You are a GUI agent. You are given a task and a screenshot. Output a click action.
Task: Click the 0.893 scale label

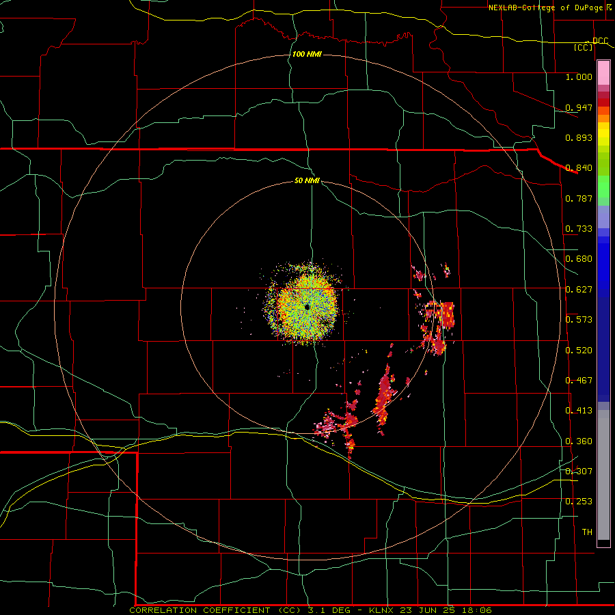click(x=579, y=137)
